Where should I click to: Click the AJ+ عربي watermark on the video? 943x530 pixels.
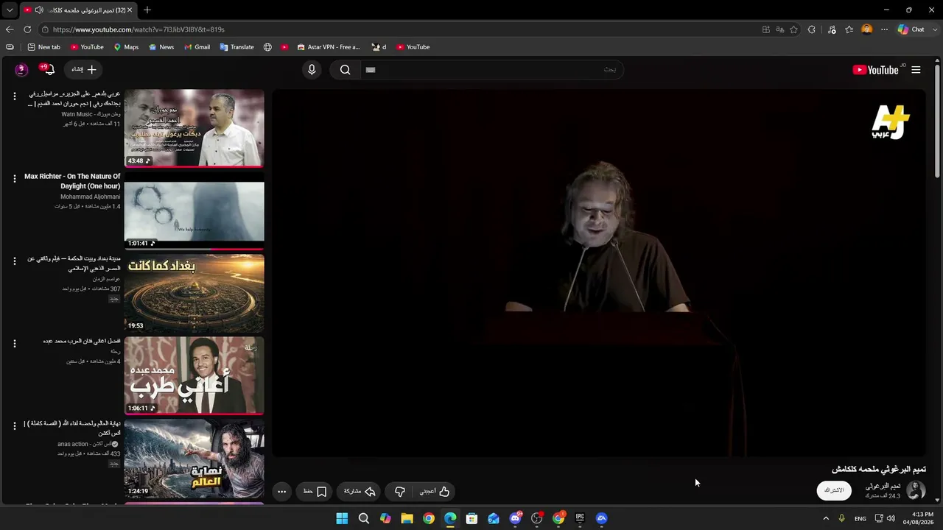coord(891,121)
